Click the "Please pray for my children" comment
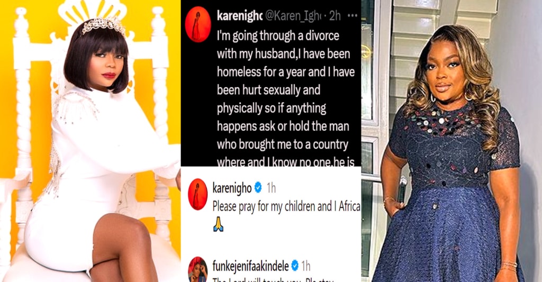The width and height of the screenshot is (542, 282). 286,206
